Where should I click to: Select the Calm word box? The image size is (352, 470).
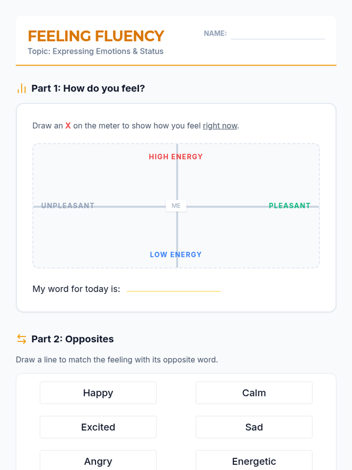(x=254, y=393)
